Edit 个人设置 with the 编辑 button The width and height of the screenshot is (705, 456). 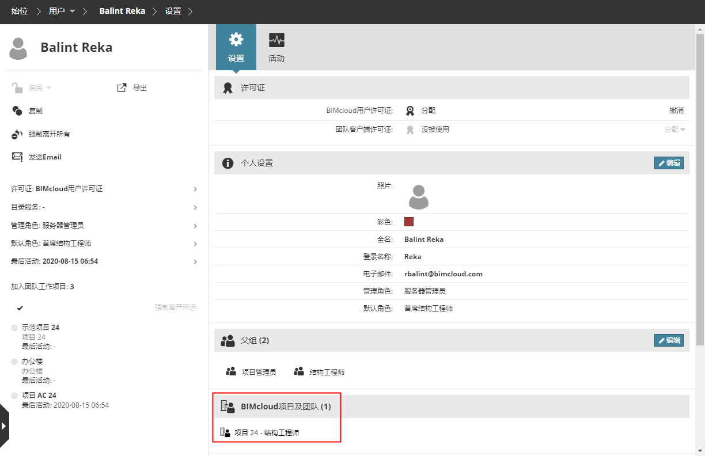coord(669,163)
